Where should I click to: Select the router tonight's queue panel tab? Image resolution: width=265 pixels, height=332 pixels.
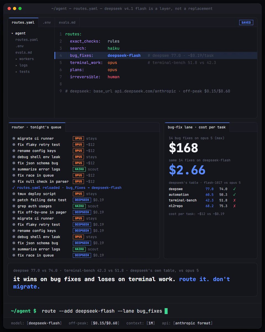pyautogui.click(x=36, y=127)
